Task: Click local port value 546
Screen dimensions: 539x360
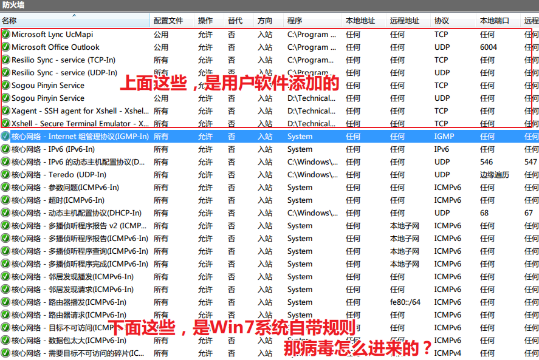Action: point(486,162)
